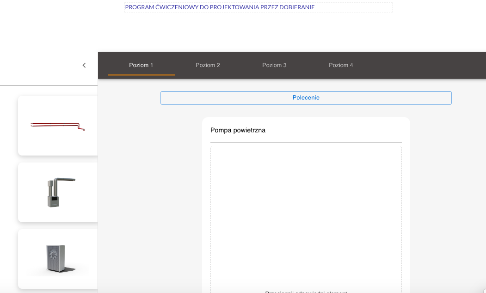Click the Przeciągnij odpowiedni element text
The image size is (486, 293).
(306, 292)
